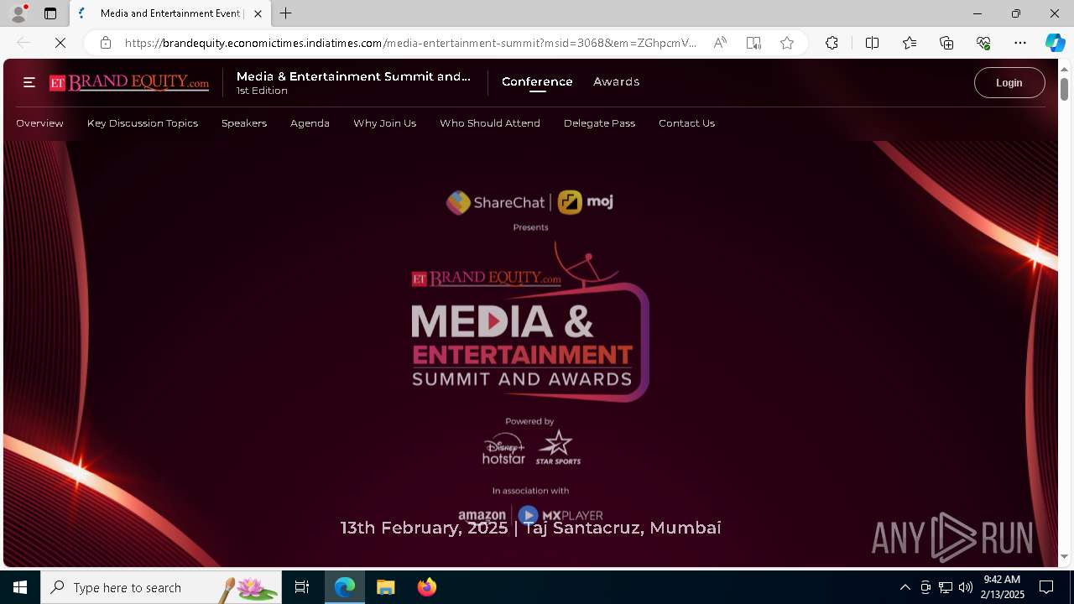This screenshot has height=604, width=1074.
Task: Click the taskbar search box
Action: point(161,587)
